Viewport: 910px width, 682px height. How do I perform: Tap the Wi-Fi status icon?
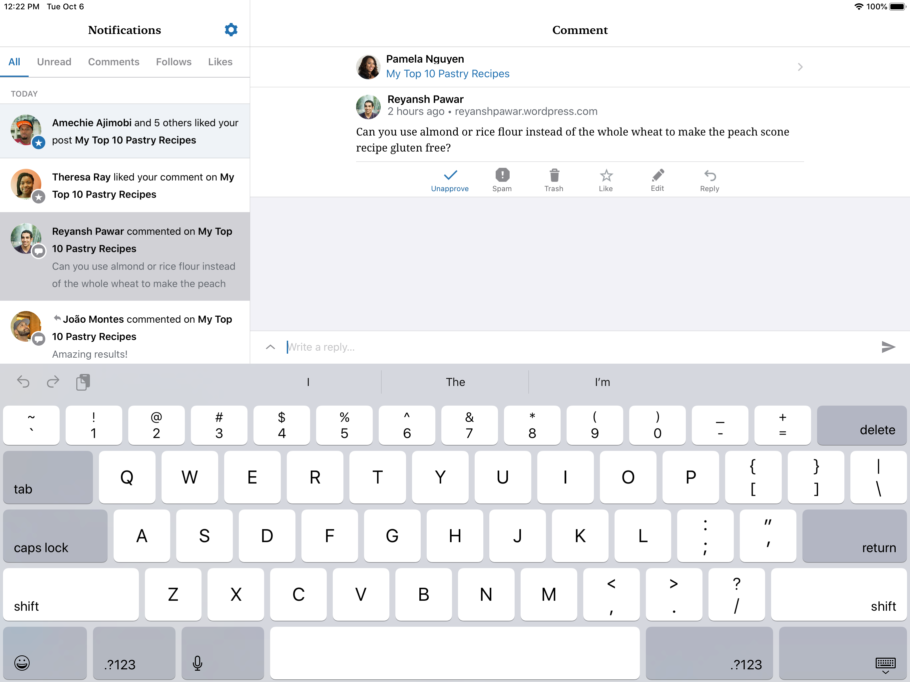point(859,7)
